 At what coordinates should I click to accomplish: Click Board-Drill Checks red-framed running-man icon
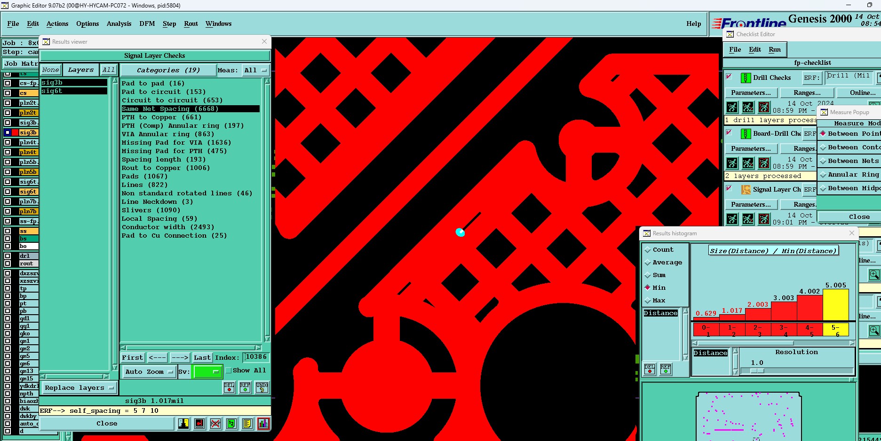(x=764, y=163)
